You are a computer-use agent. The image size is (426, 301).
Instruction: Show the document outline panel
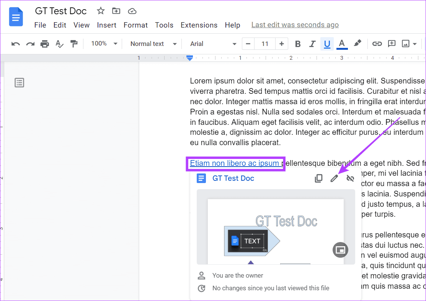pyautogui.click(x=20, y=82)
